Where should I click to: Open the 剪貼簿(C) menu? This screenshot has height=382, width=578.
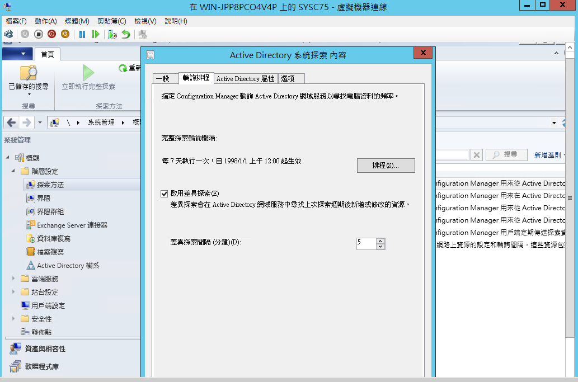tap(112, 21)
